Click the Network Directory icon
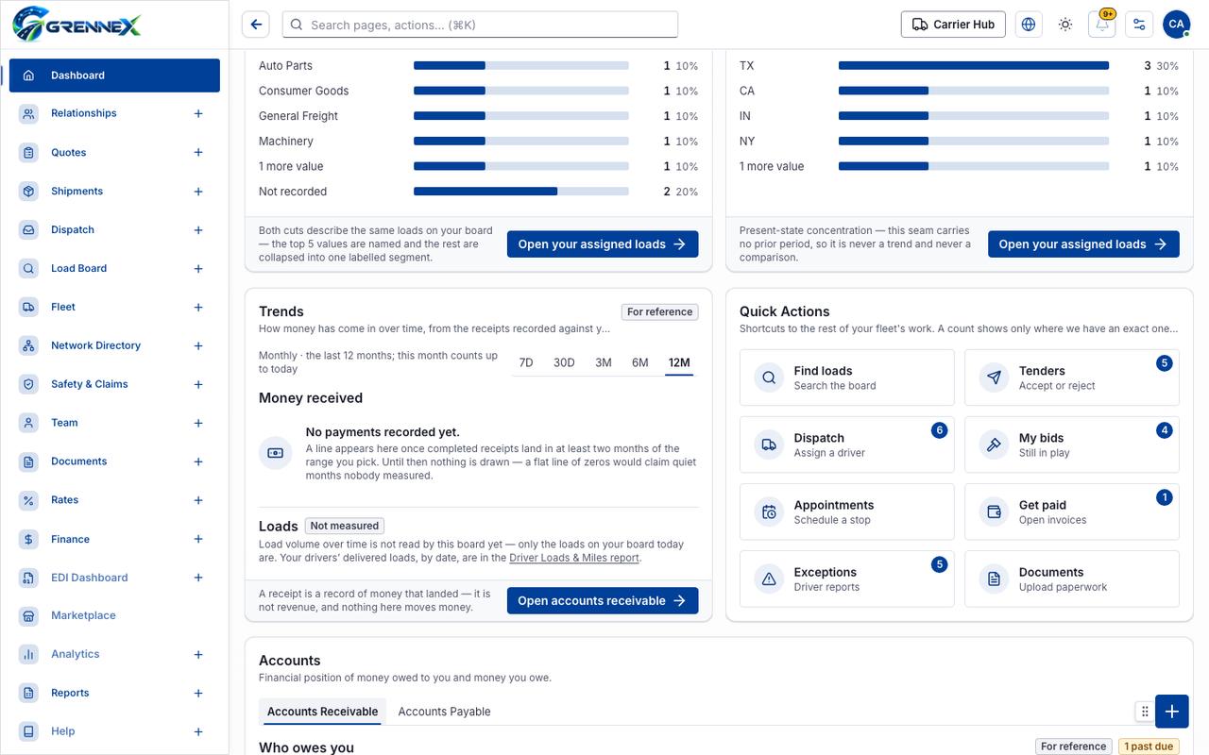The height and width of the screenshot is (755, 1209). coord(29,345)
